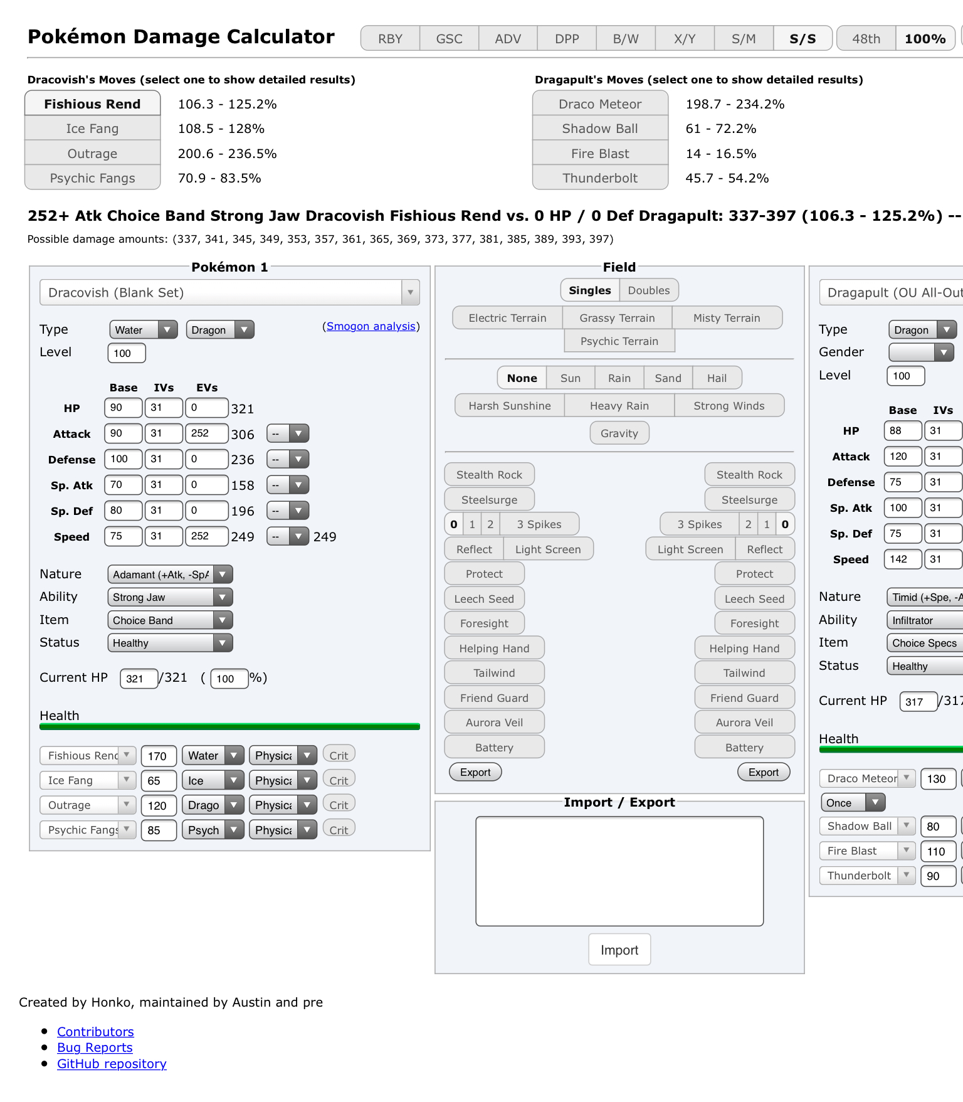The height and width of the screenshot is (1102, 963).
Task: Select the X/Y generation tab
Action: coord(685,39)
